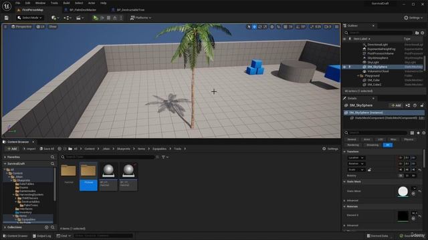Open viewport options hamburger menu
The height and width of the screenshot is (240, 428).
5,27
